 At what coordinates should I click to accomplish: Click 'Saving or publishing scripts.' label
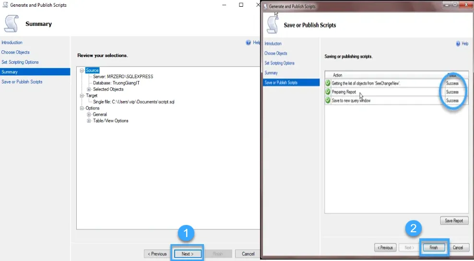pos(348,56)
